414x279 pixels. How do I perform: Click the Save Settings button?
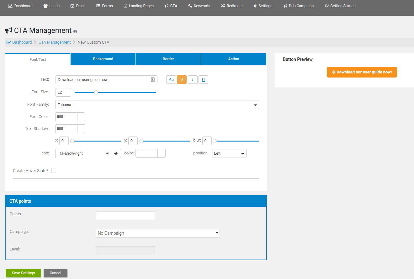tap(23, 273)
